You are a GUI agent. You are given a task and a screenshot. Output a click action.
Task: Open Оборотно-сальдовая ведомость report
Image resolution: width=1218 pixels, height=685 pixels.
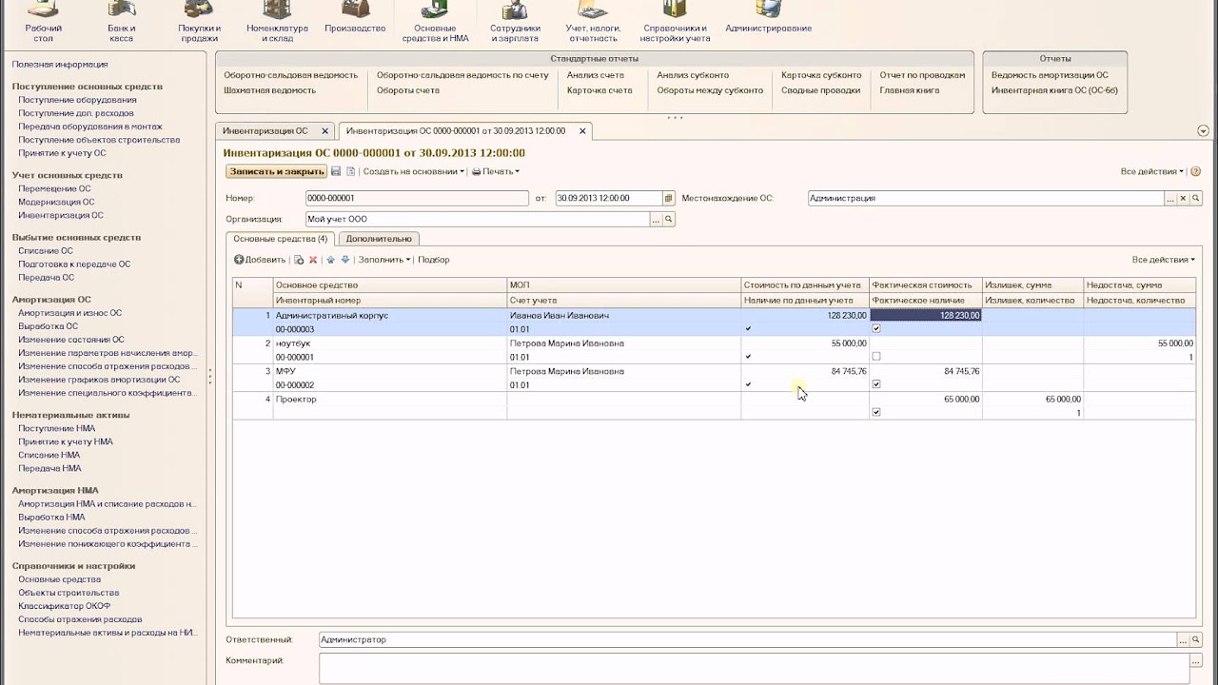point(291,75)
